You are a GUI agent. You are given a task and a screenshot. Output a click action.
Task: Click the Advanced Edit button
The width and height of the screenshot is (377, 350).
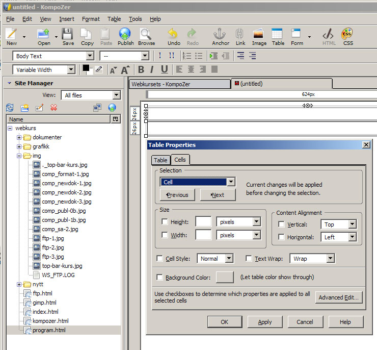pos(339,297)
